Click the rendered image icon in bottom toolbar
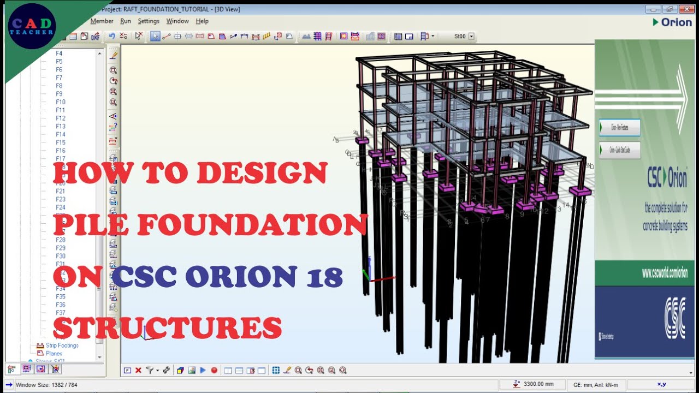Screen dimensions: 699x393 192,370
